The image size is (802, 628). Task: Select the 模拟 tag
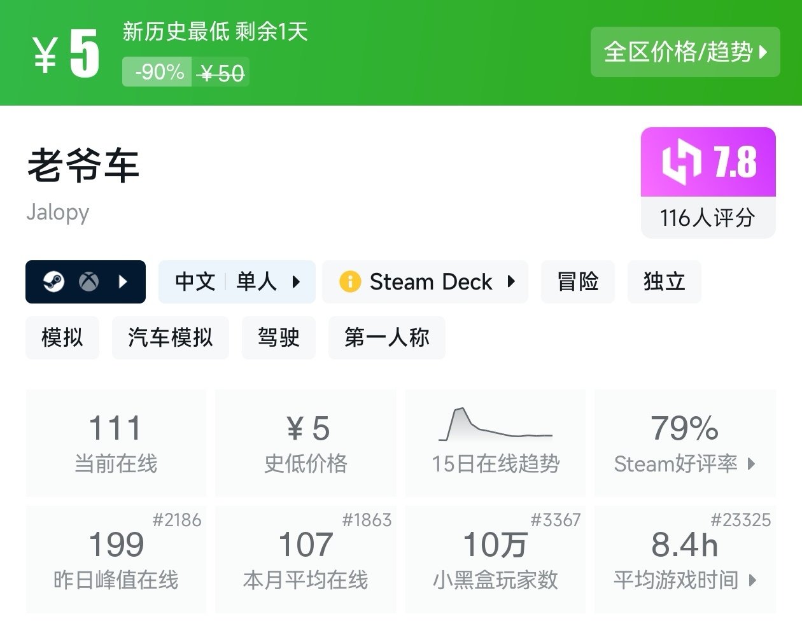point(62,337)
